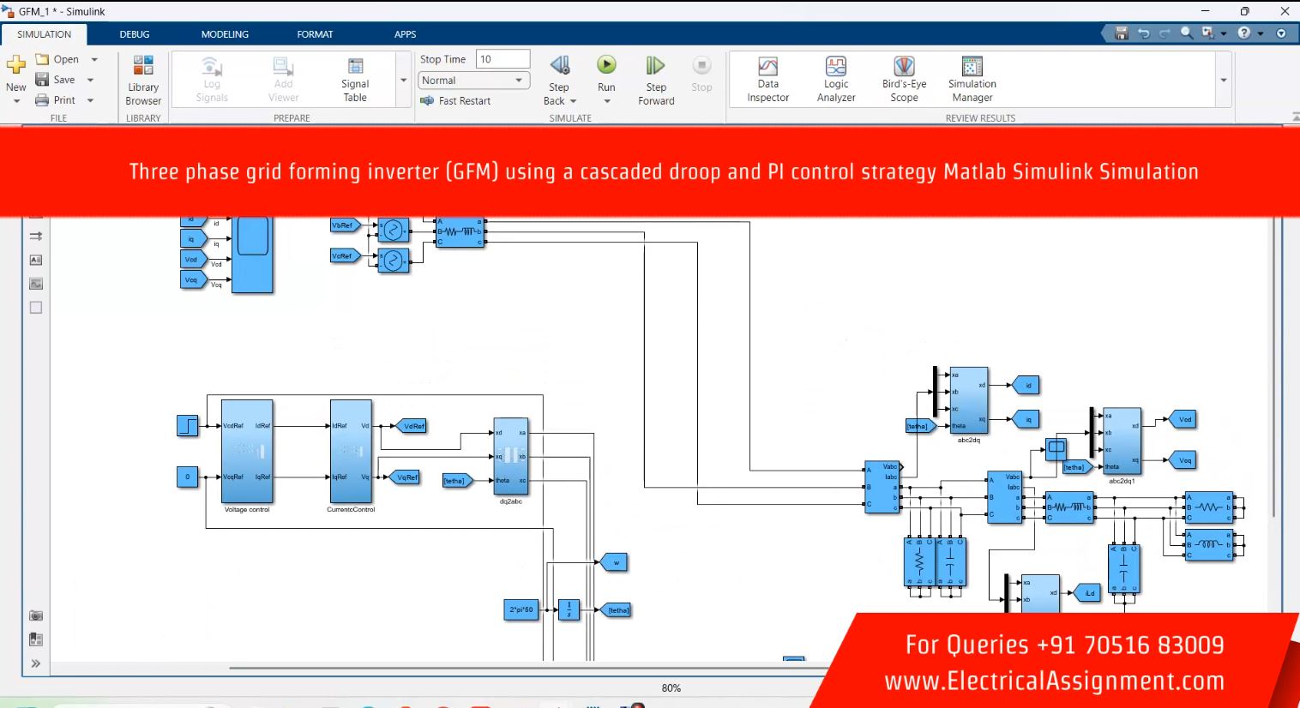
Task: Click the quick-access save icon in title strip
Action: pyautogui.click(x=1121, y=33)
